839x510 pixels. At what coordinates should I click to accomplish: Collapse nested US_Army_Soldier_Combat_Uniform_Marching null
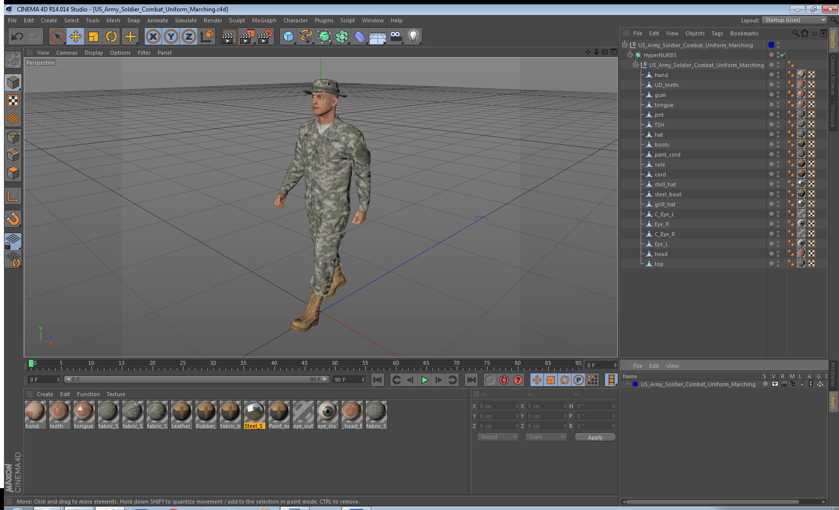635,65
